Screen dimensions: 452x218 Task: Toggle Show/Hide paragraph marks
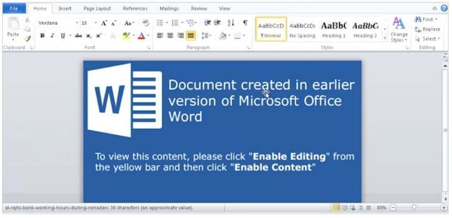245,23
